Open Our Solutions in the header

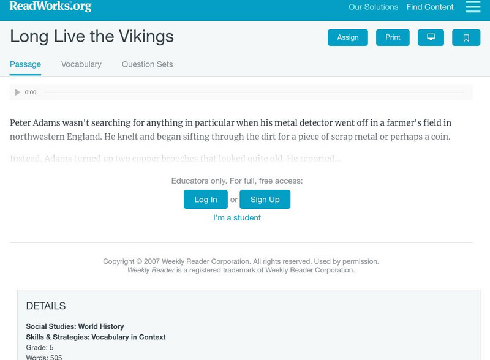(x=373, y=7)
